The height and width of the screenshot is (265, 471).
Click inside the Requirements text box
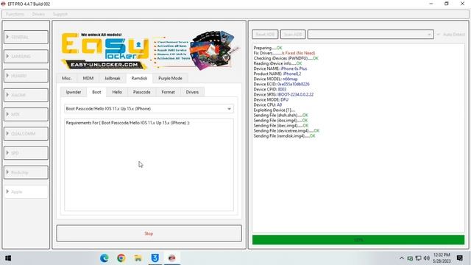[149, 165]
